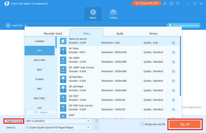Click the open output folder icon
The image size is (206, 133).
point(97,127)
